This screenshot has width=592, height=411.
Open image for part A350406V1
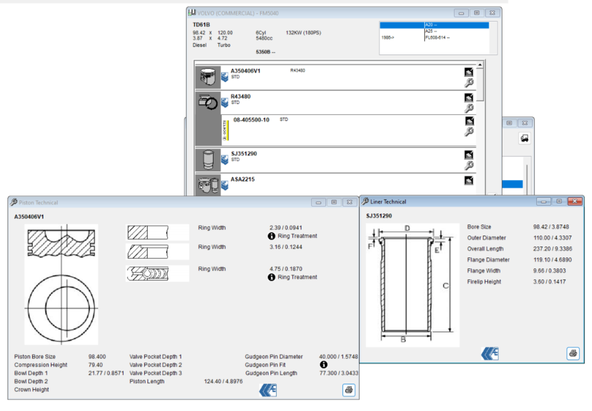click(x=468, y=72)
